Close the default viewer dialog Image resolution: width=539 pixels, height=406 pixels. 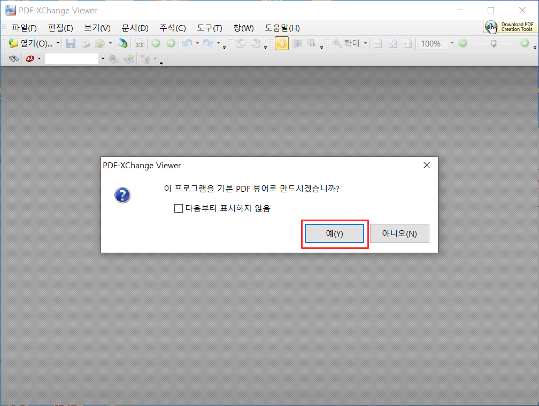(x=427, y=165)
